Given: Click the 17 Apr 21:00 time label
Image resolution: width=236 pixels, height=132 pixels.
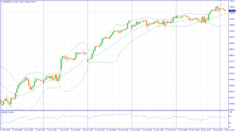Looking at the screenshot, I should (x=135, y=130).
